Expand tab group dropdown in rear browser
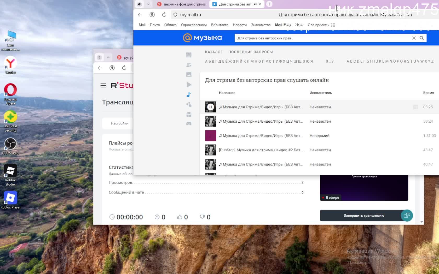The height and width of the screenshot is (274, 439). click(108, 57)
